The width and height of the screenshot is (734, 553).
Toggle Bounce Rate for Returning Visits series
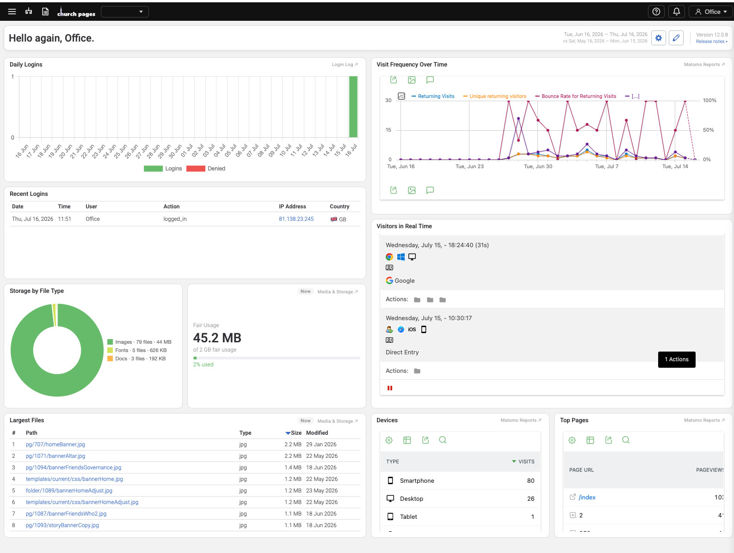pyautogui.click(x=576, y=96)
